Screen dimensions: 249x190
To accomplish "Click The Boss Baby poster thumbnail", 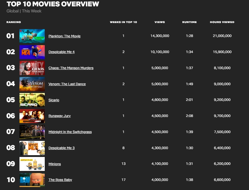I will point(32,180).
